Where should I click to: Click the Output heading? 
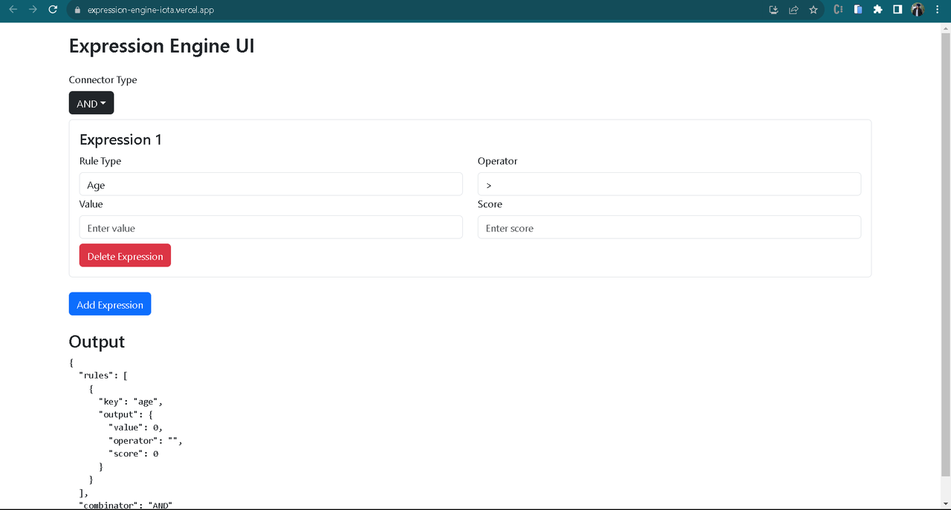[x=97, y=341]
